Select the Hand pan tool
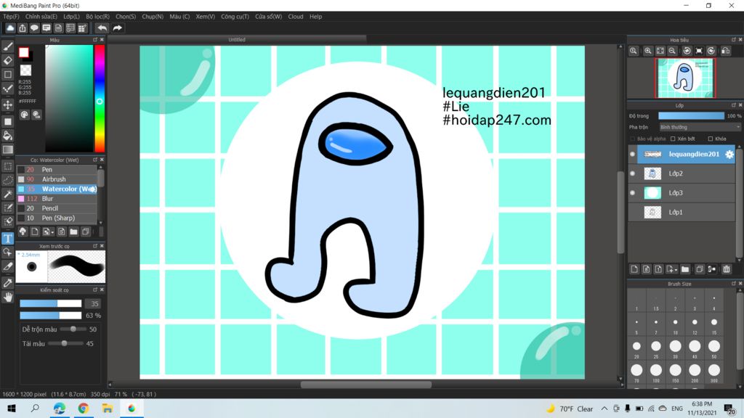Viewport: 744px width, 418px height. pos(7,297)
